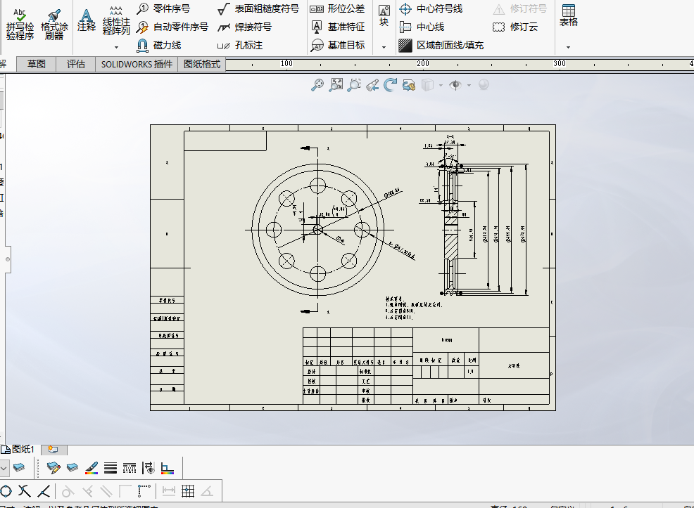Expand the Hide/Show Items dropdown arrow
The image size is (694, 508).
(x=469, y=85)
